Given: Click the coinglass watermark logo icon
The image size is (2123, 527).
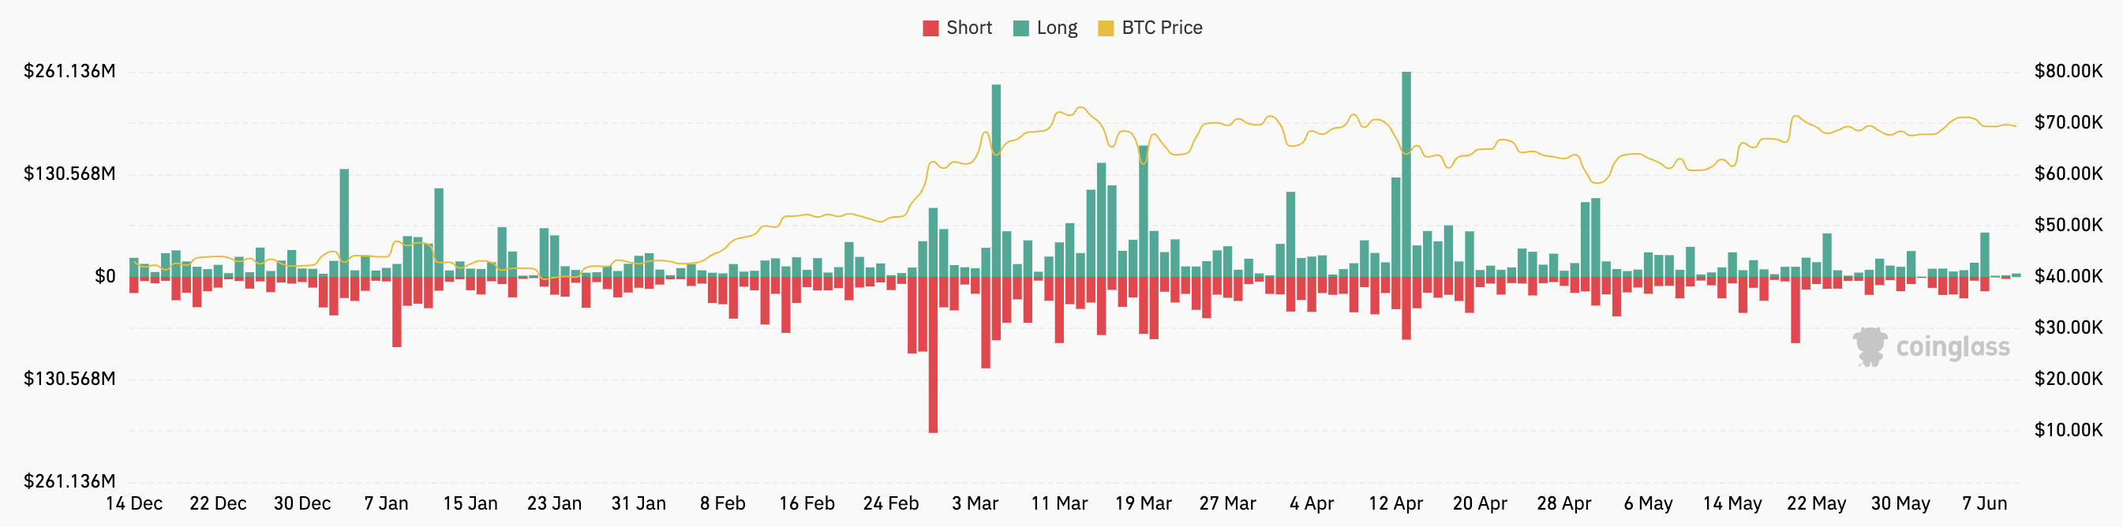Looking at the screenshot, I should click(1870, 346).
